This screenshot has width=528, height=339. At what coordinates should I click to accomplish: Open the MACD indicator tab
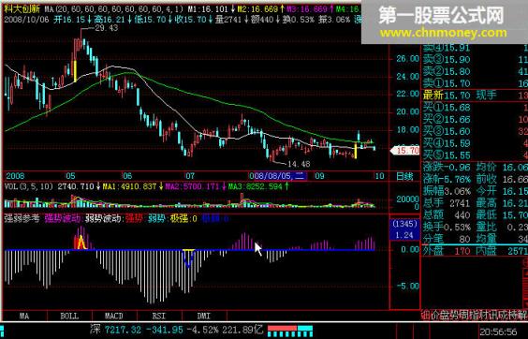(x=114, y=317)
